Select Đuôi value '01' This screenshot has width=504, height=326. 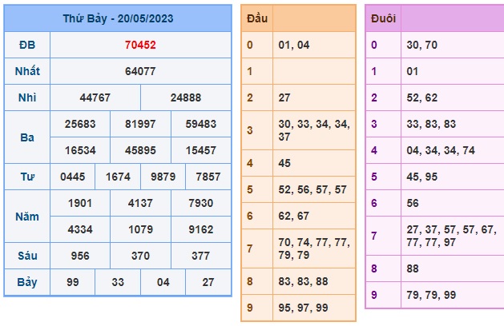click(x=413, y=71)
